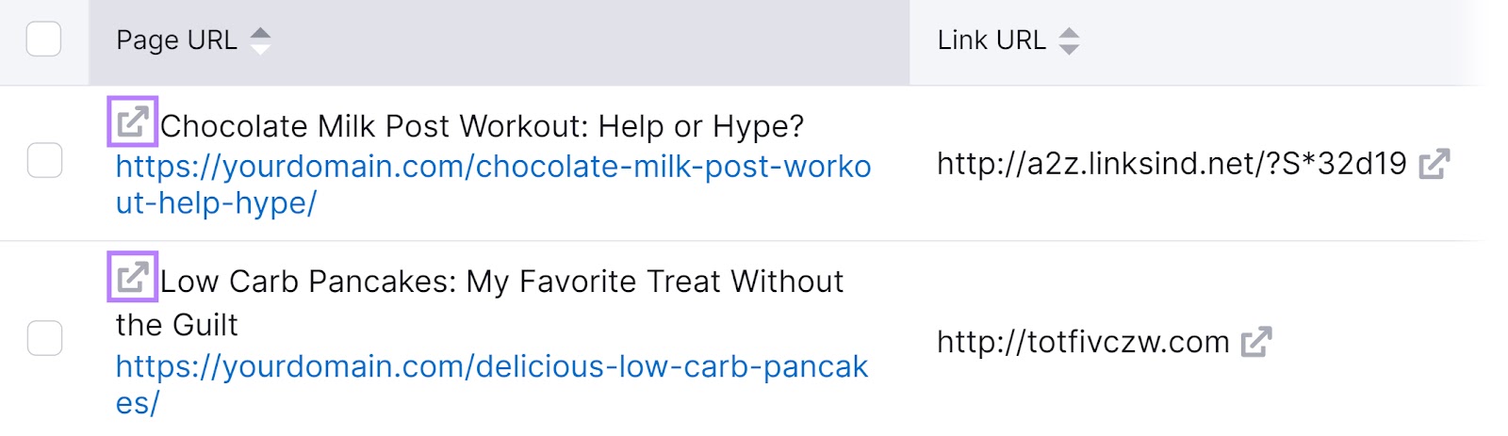Sort Link URL ascending with up arrow
Viewport: 1508px width, 436px height.
pyautogui.click(x=1069, y=33)
